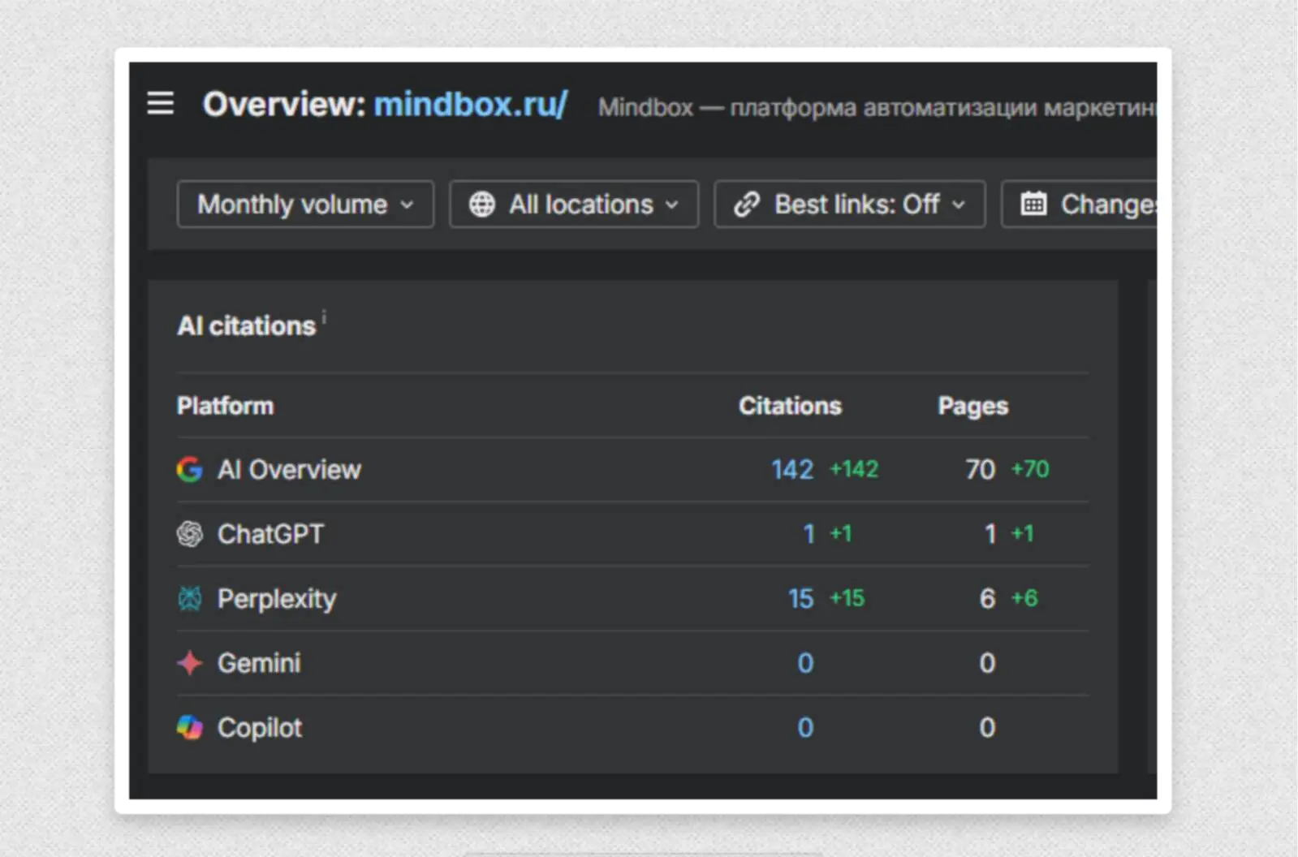Click the calendar icon beside Changes
This screenshot has width=1298, height=857.
[1033, 204]
